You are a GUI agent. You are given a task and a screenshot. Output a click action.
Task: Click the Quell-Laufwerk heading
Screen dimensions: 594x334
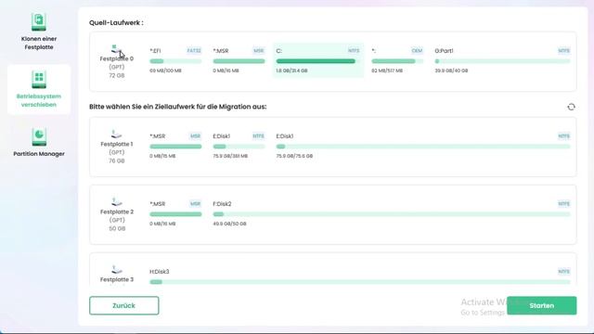point(116,22)
